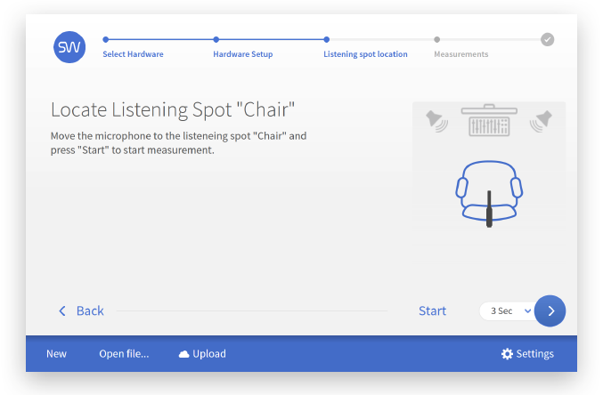
Task: Click Start to begin measurement
Action: click(432, 310)
